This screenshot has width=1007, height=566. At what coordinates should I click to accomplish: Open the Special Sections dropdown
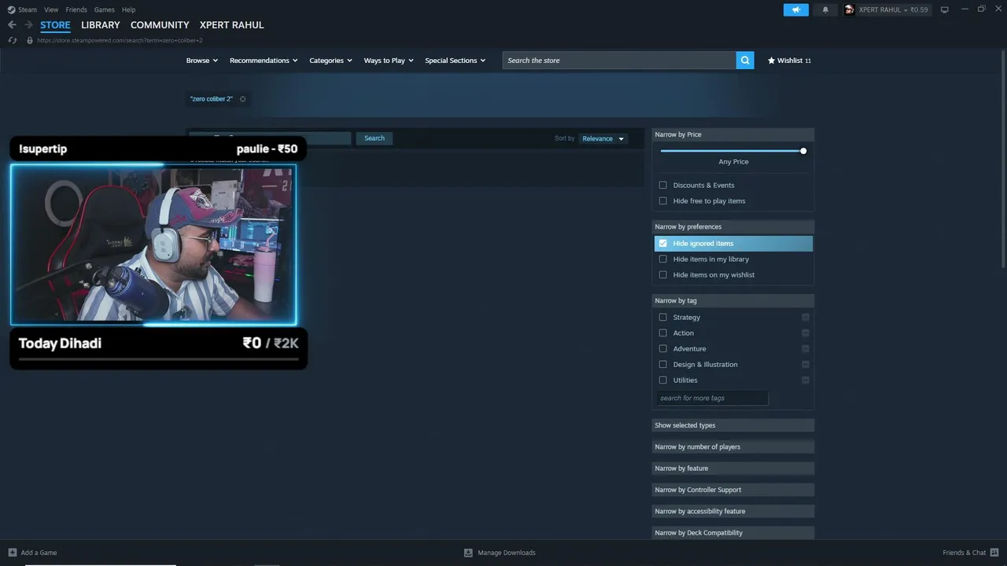tap(456, 61)
